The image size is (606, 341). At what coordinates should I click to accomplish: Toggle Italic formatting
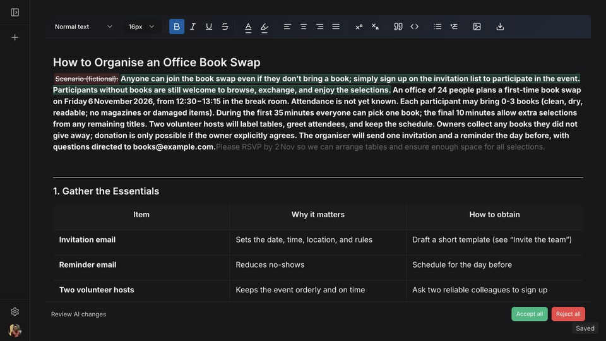pyautogui.click(x=193, y=27)
